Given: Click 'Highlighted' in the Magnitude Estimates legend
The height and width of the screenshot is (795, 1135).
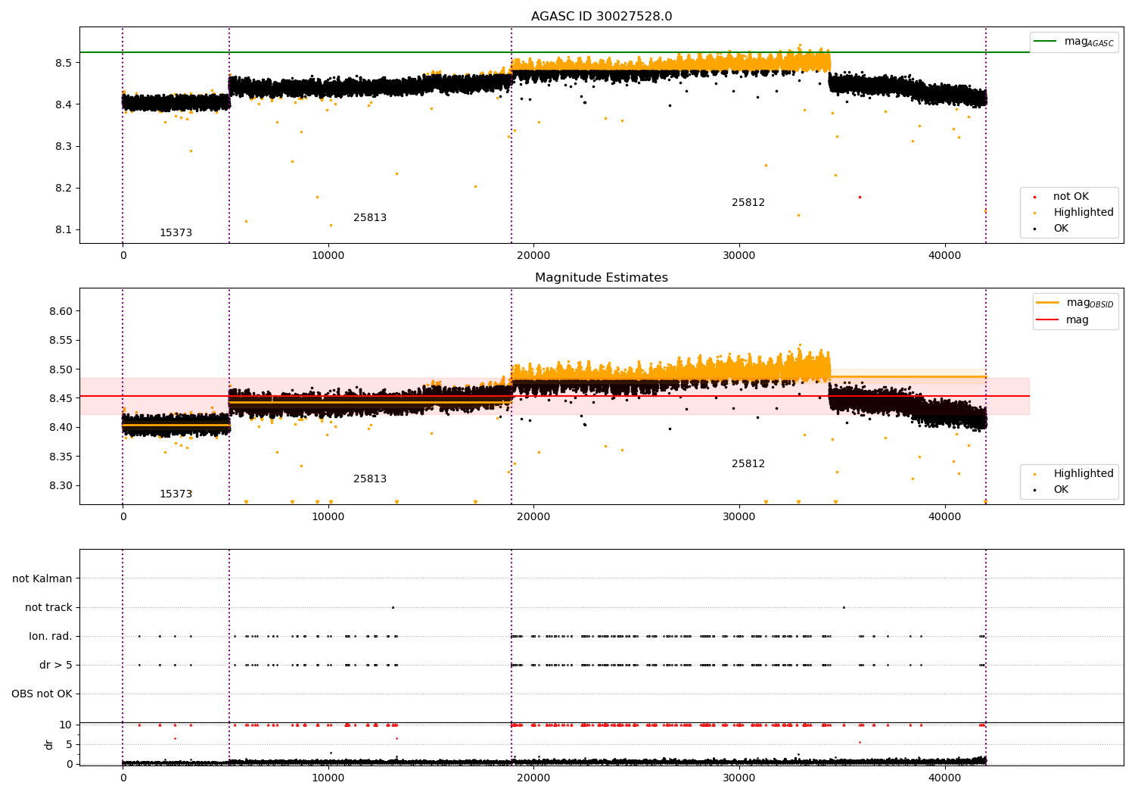Looking at the screenshot, I should [x=1084, y=474].
